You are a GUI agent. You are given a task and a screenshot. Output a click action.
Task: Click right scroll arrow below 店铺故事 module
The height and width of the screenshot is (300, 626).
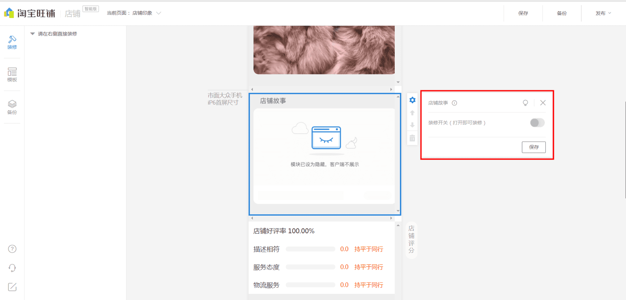click(x=391, y=218)
